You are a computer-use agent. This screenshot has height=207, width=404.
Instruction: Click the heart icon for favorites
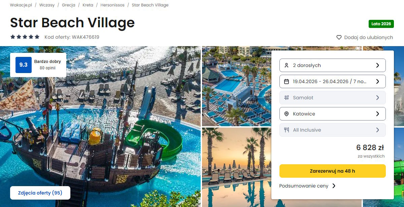coord(339,37)
